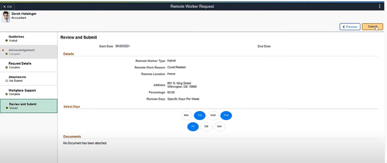This screenshot has height=163, width=387.
Task: Click the No Document has been attached message
Action: click(x=85, y=143)
